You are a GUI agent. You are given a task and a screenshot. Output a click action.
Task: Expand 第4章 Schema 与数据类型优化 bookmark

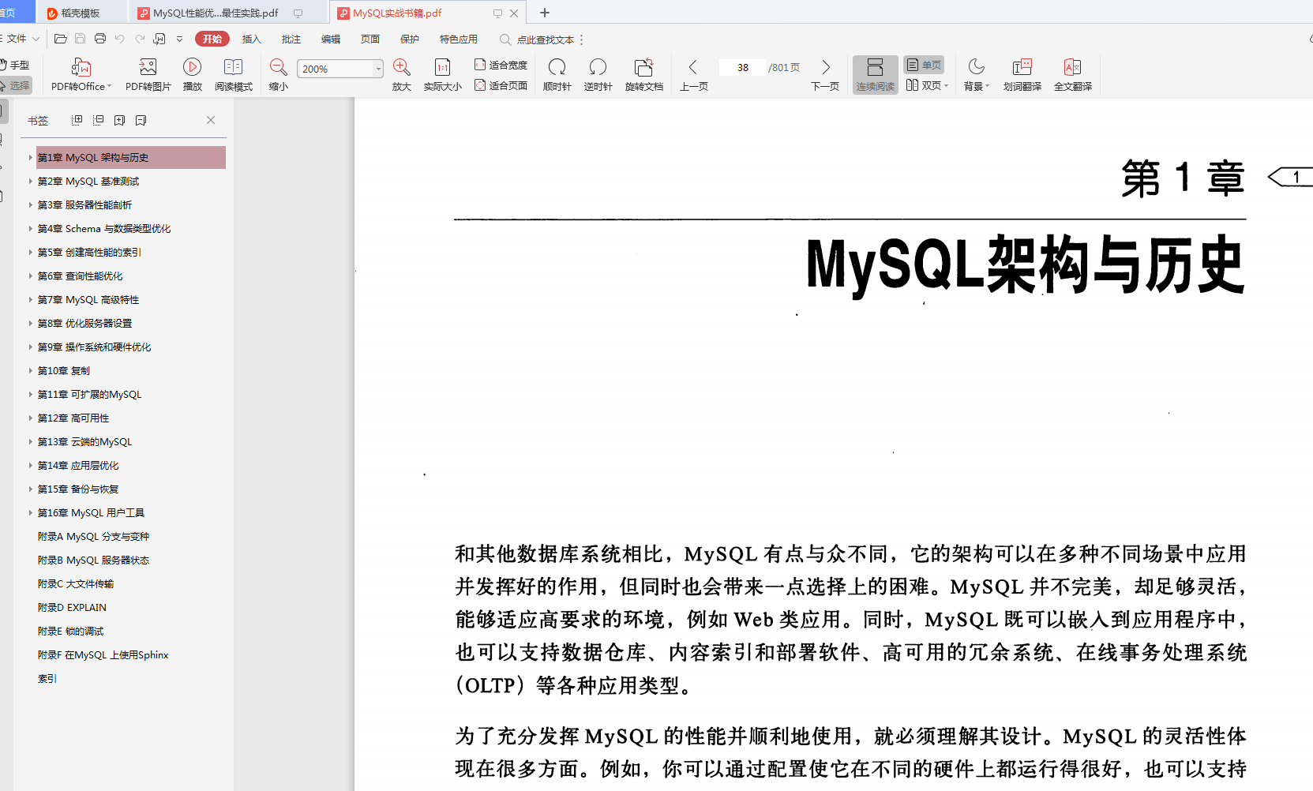[31, 228]
